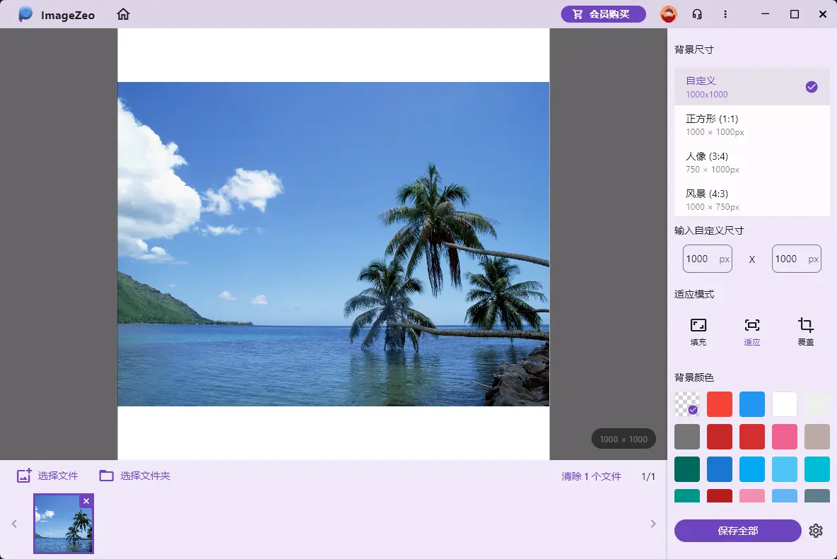The width and height of the screenshot is (837, 559).
Task: Open the customer support headset icon
Action: coord(697,14)
